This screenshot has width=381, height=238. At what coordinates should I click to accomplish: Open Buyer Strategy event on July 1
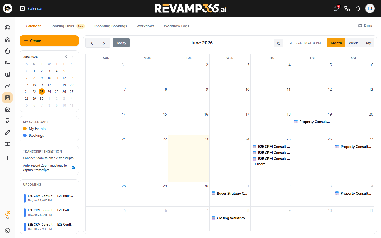[x=230, y=193]
